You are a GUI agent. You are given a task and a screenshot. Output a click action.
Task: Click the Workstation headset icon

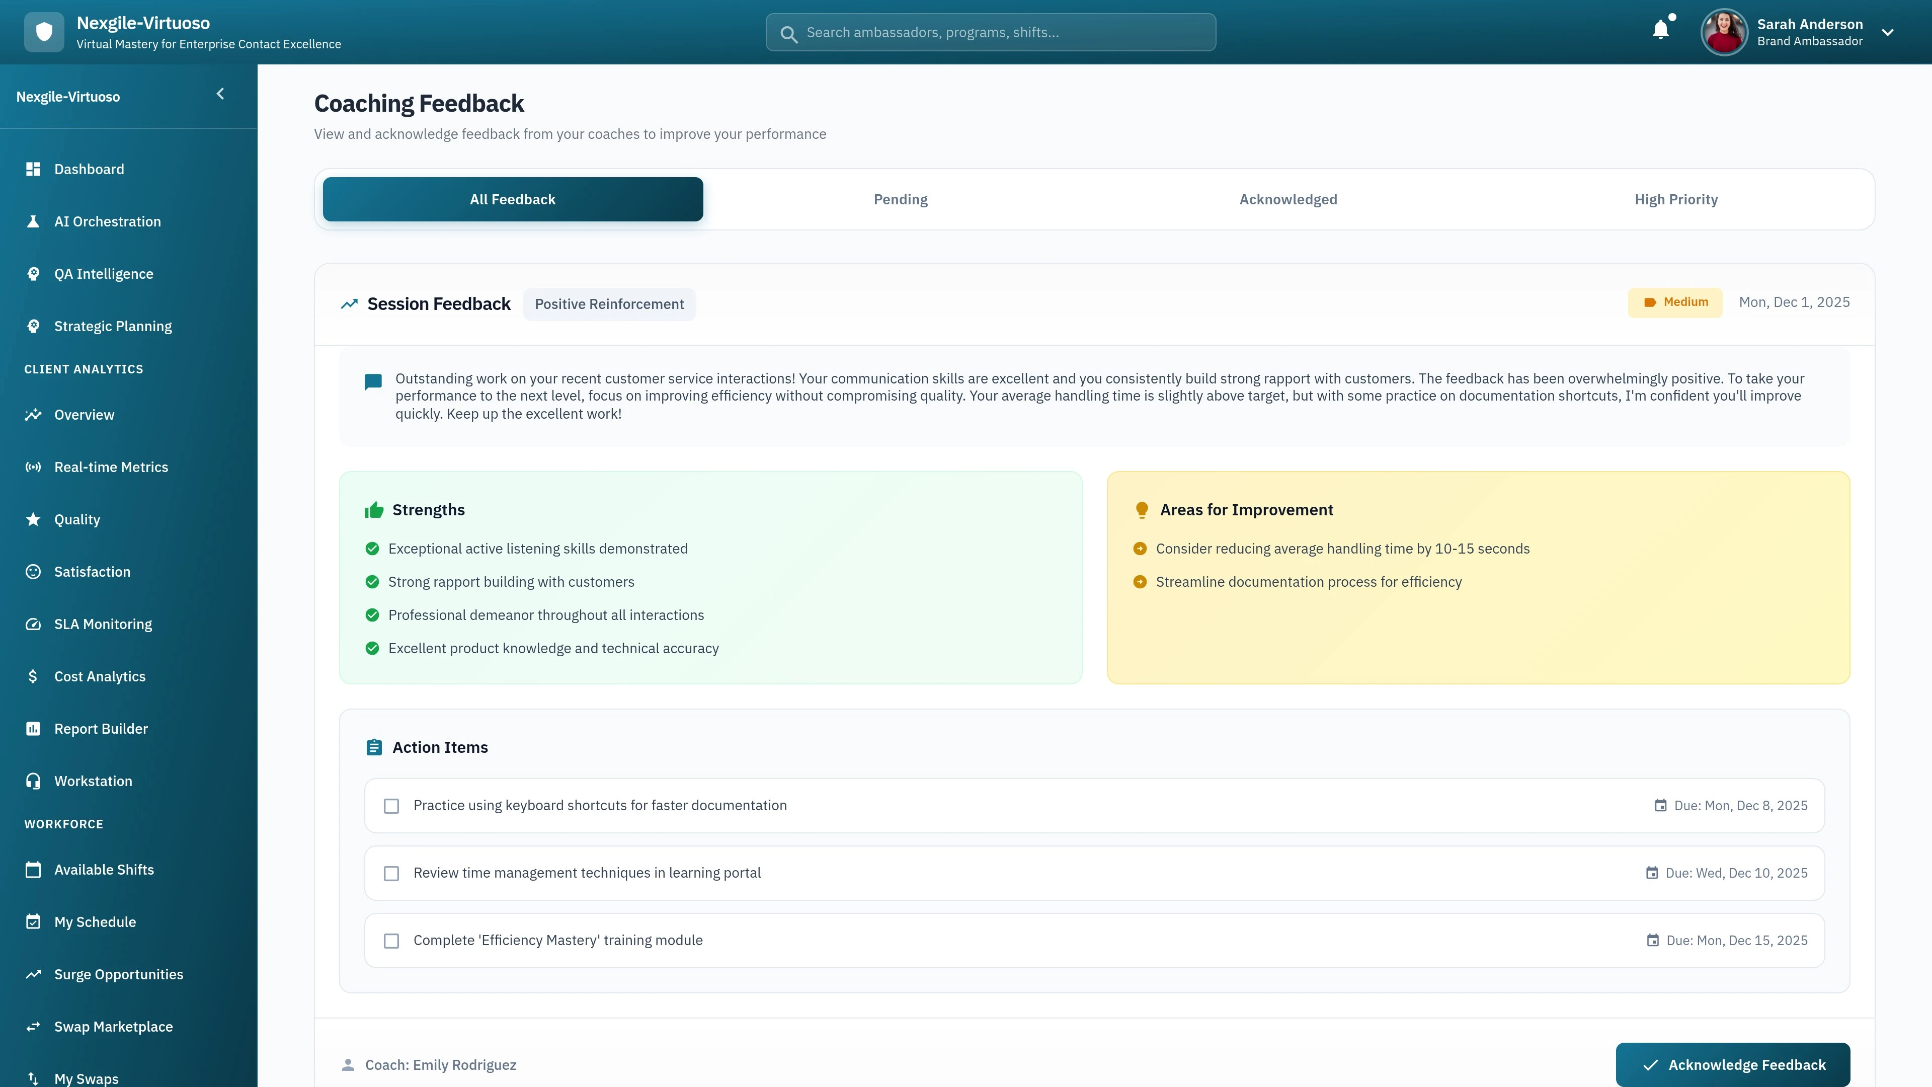pyautogui.click(x=33, y=780)
